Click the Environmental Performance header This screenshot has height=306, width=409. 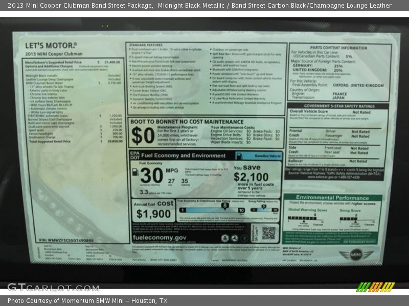click(x=332, y=197)
